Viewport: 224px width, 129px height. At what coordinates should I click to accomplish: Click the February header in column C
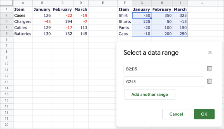point(62,9)
